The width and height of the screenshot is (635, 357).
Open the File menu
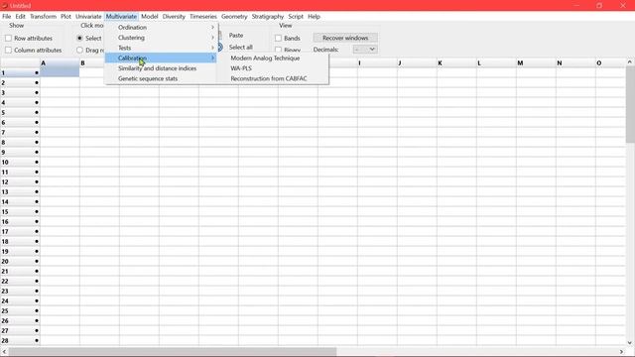click(x=7, y=17)
